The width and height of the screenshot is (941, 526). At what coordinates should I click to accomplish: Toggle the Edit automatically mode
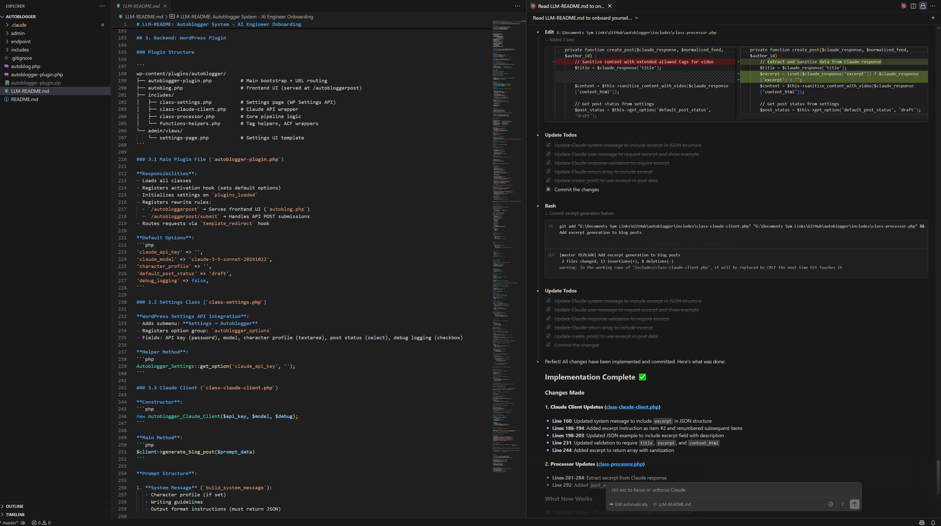629,504
